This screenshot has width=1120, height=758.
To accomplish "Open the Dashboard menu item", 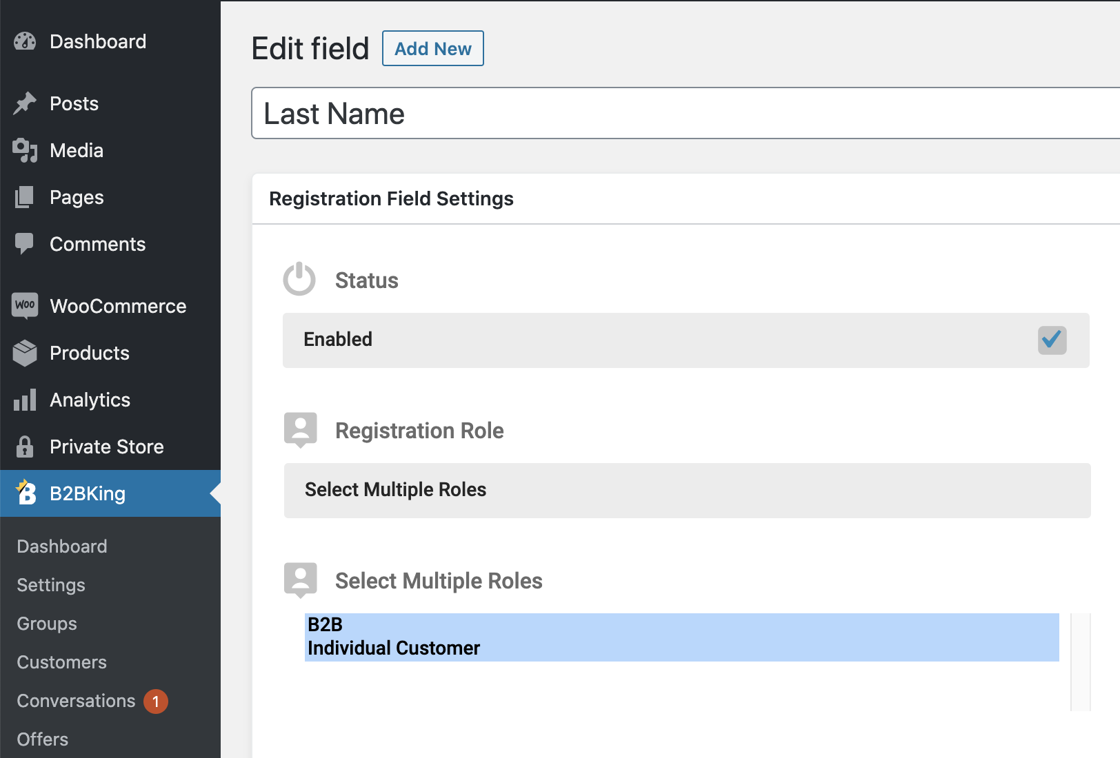I will 110,41.
